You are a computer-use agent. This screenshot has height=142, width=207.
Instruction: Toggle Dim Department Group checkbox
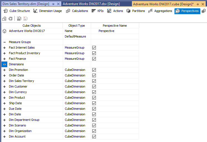(94, 120)
